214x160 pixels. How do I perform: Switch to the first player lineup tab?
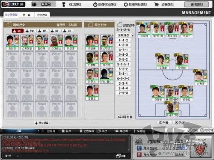coord(11,15)
